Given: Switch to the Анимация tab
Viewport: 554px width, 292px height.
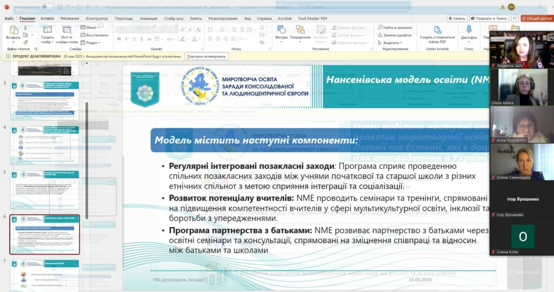Looking at the screenshot, I should coord(148,18).
